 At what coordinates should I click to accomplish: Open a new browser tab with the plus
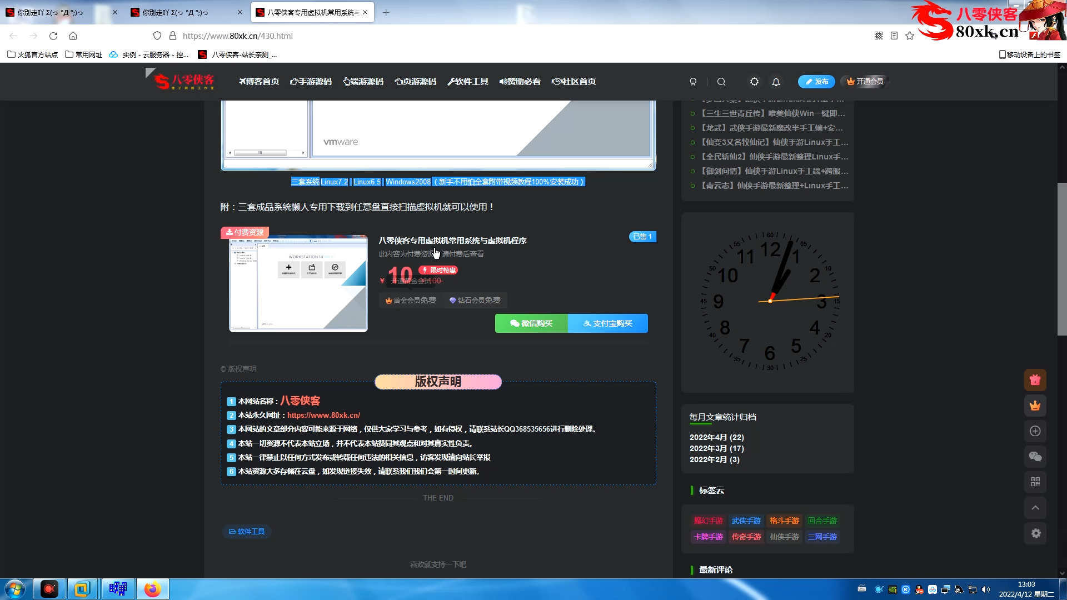386,12
